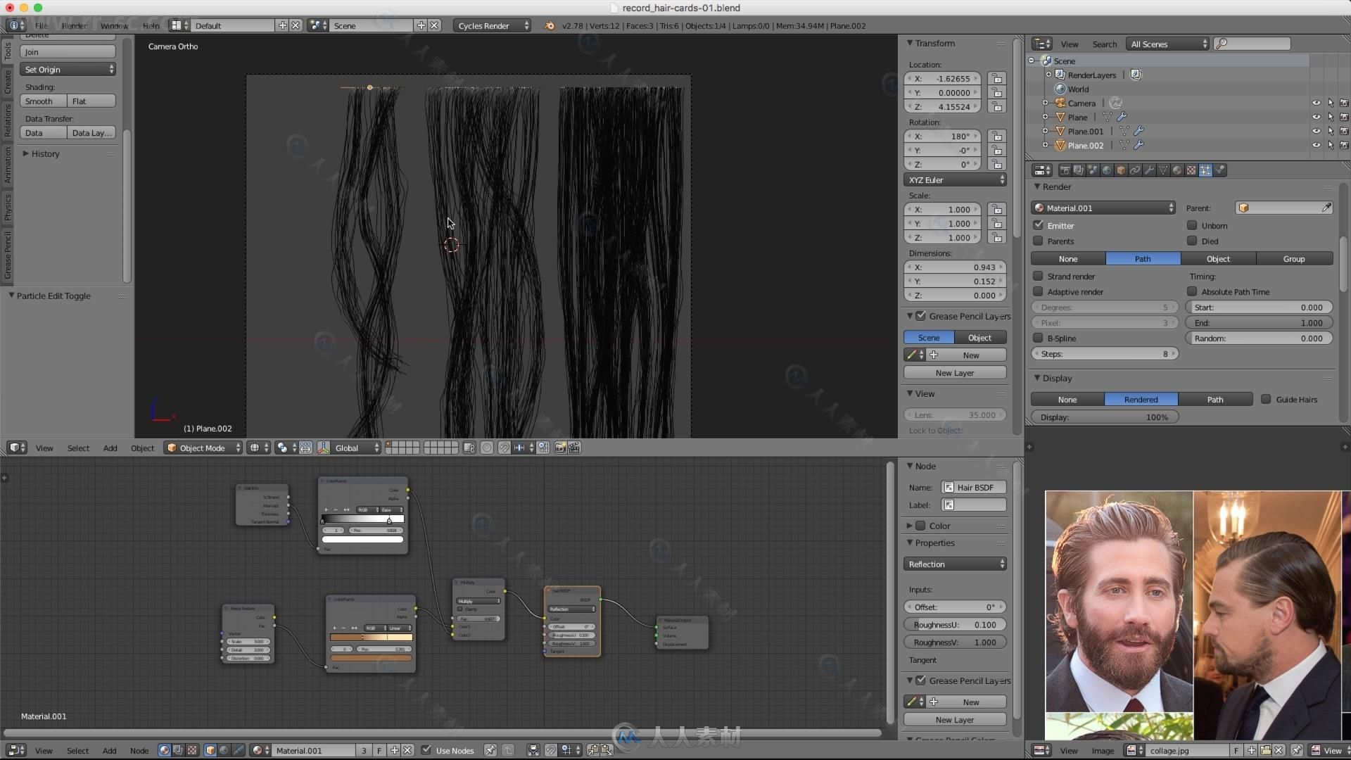This screenshot has width=1351, height=760.
Task: Select the hair BSDF reflection dropdown
Action: coord(954,563)
